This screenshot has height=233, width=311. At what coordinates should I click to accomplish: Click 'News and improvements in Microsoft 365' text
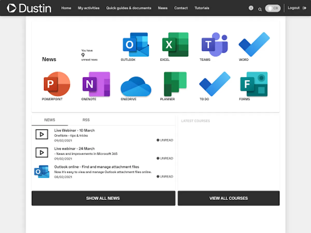[87, 154]
